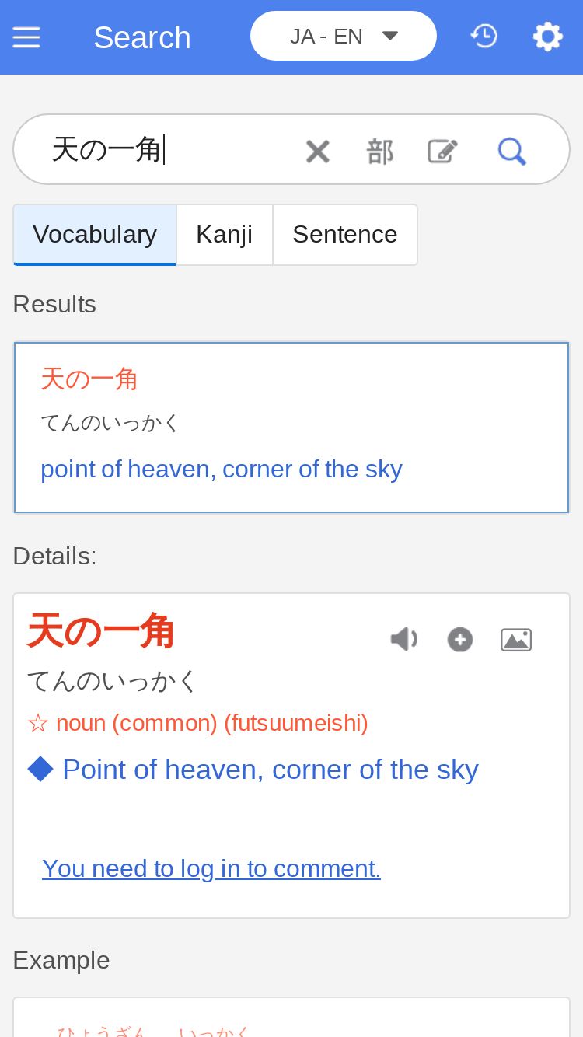This screenshot has height=1037, width=583.
Task: Click the result meaning 'point of heaven, corner'
Action: coord(222,470)
